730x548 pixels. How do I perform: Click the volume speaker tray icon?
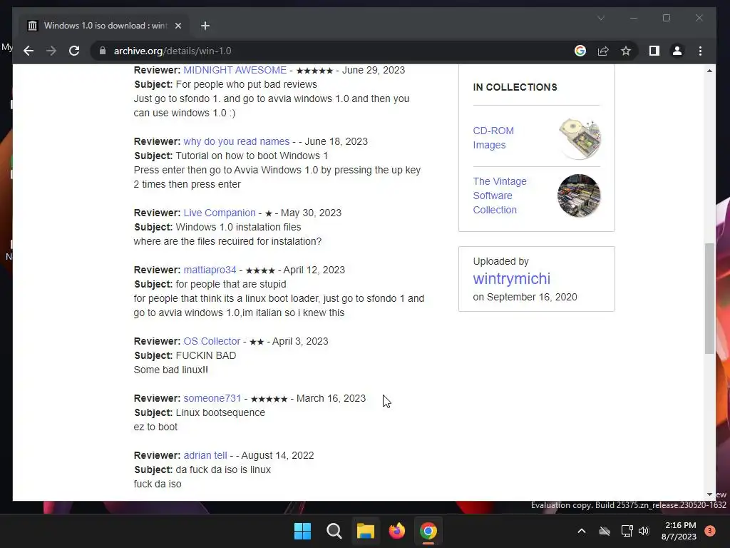point(644,531)
